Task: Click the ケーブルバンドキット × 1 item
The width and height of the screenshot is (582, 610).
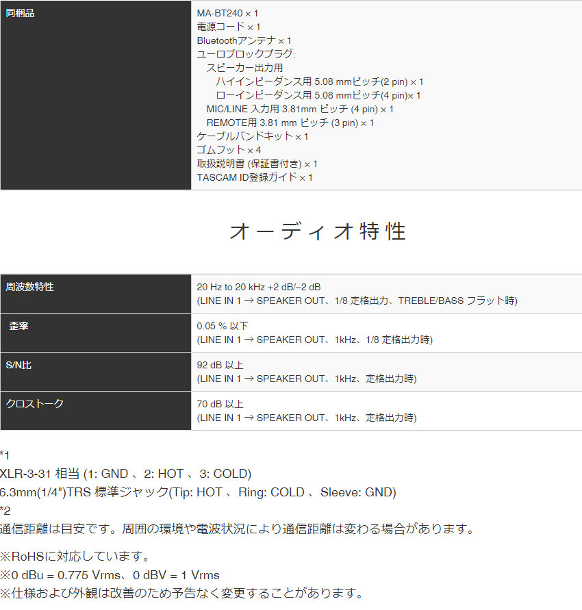Action: click(252, 136)
